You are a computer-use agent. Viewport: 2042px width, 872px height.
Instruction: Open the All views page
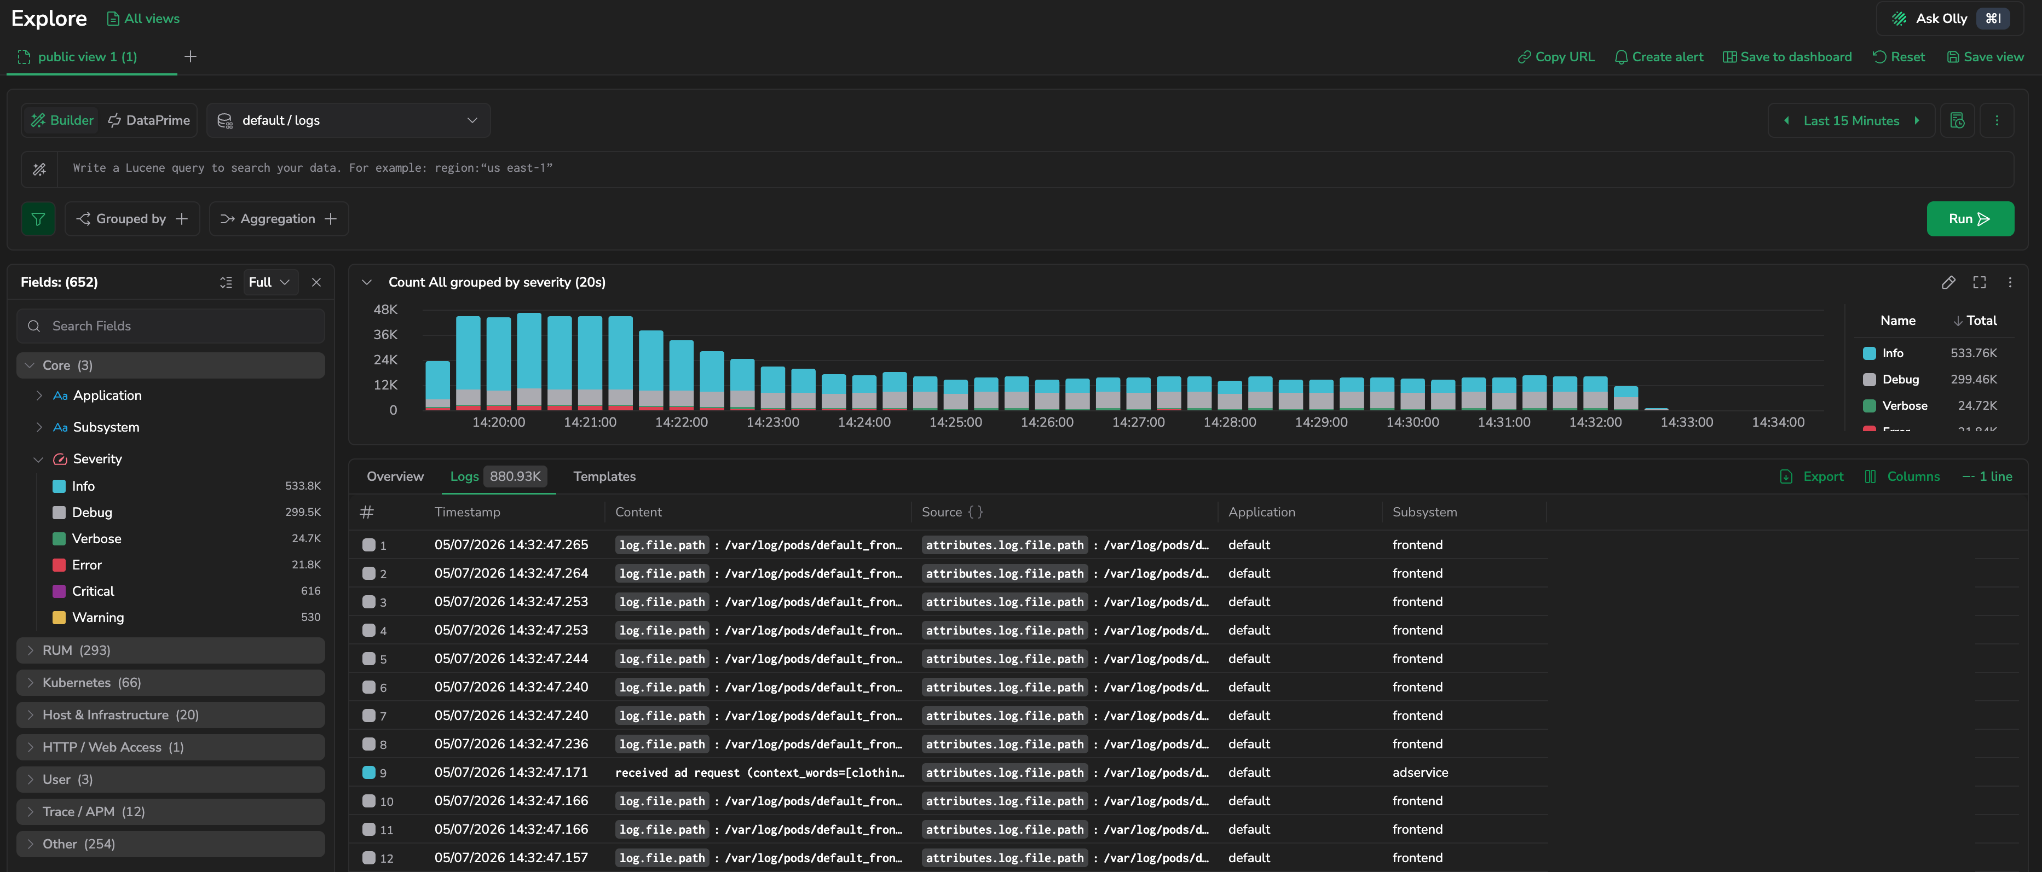click(143, 18)
